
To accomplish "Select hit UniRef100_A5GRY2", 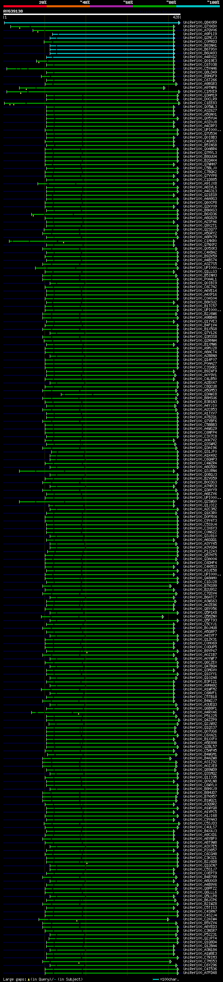I will (x=200, y=233).
